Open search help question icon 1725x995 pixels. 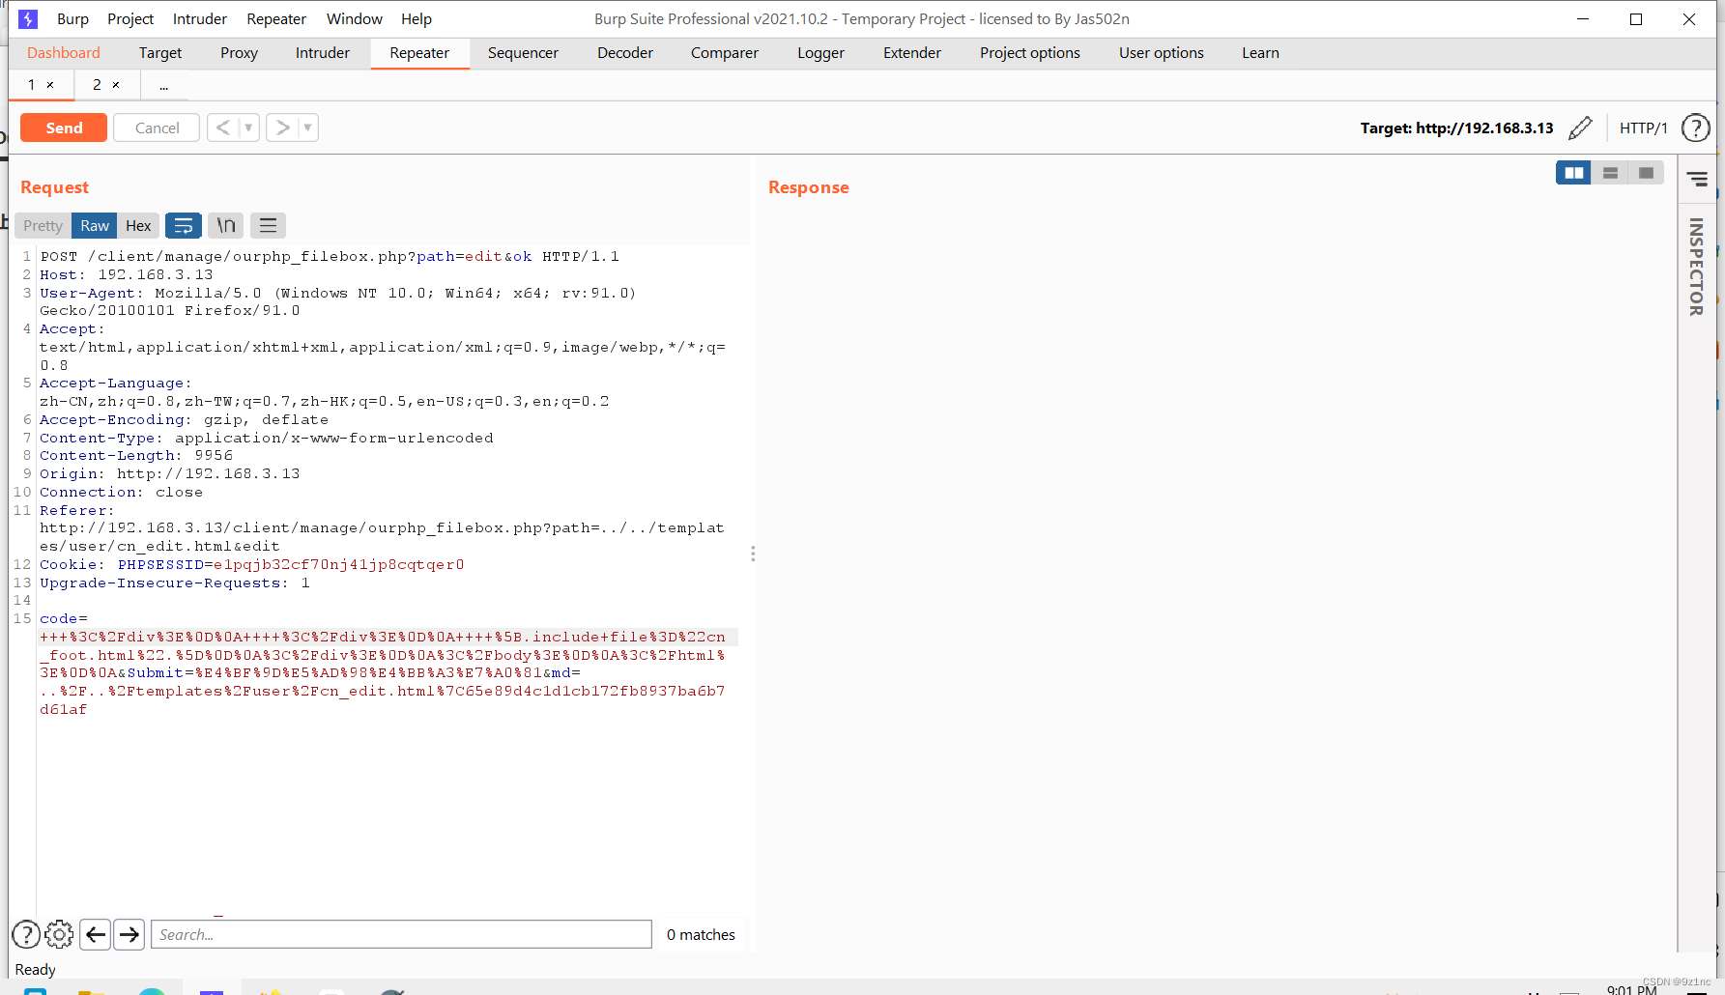[26, 934]
